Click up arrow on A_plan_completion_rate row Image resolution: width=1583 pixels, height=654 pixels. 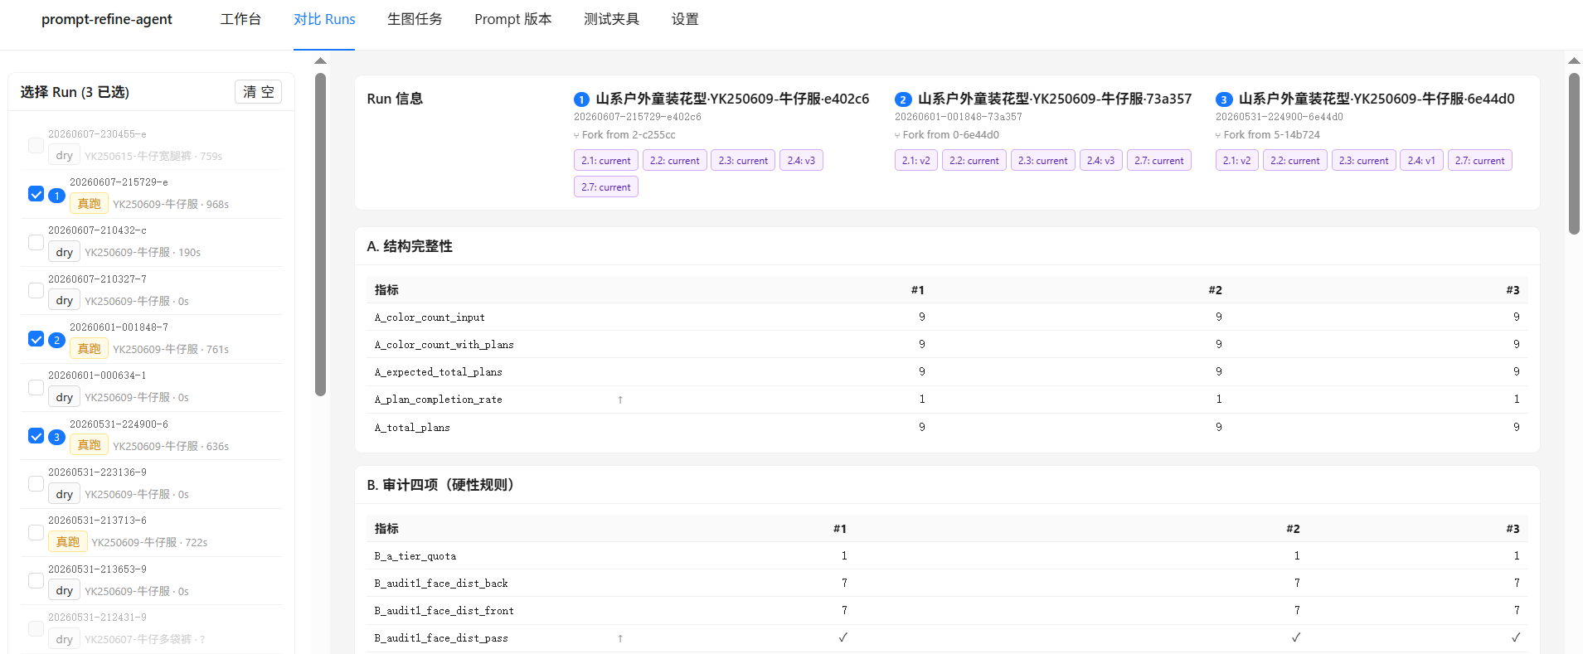pyautogui.click(x=620, y=400)
